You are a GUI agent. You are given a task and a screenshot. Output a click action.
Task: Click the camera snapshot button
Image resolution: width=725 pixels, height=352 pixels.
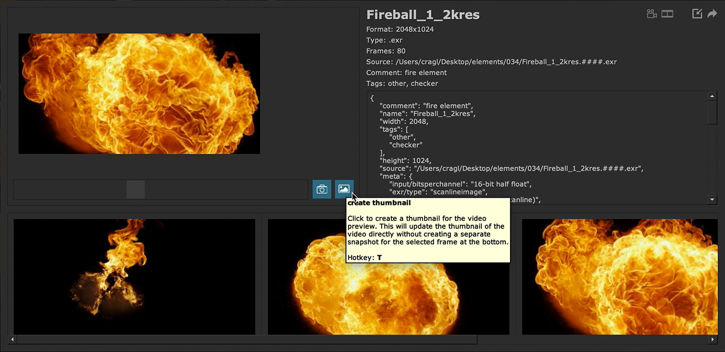click(322, 189)
